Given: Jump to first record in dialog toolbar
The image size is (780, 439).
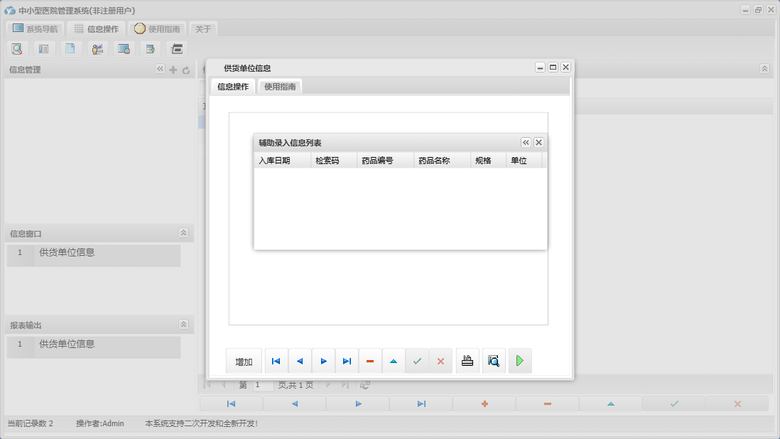Looking at the screenshot, I should 276,361.
